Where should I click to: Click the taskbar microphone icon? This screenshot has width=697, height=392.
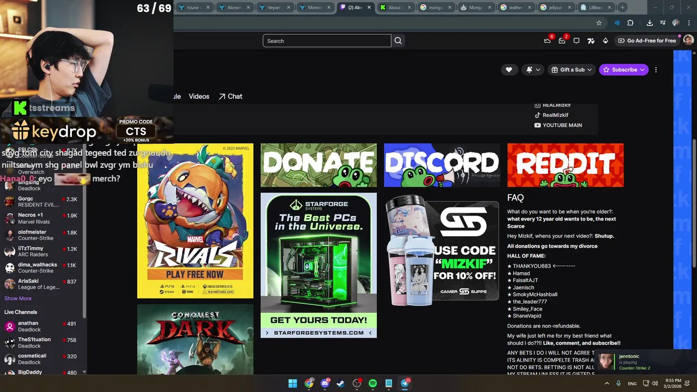pyautogui.click(x=619, y=383)
